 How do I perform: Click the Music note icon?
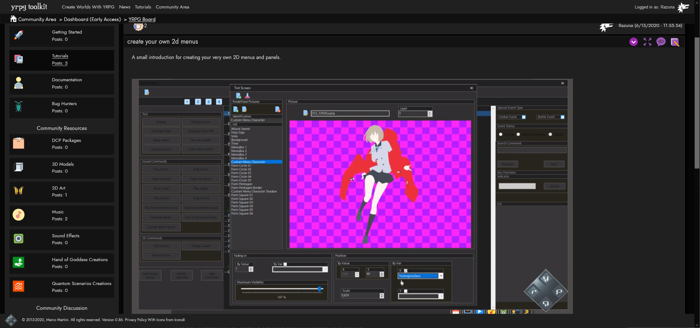[x=19, y=215]
